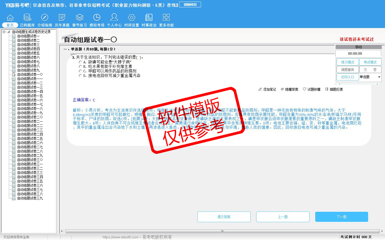Open 时间设置 gear icon
This screenshot has width=385, height=240.
coord(132,18)
